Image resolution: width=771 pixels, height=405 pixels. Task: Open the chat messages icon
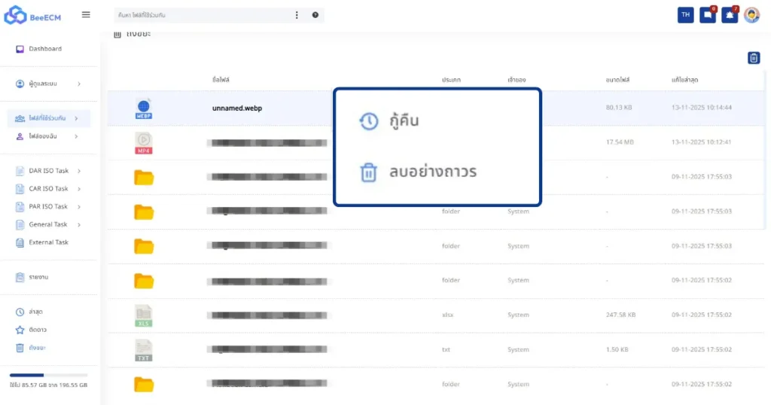(x=708, y=15)
